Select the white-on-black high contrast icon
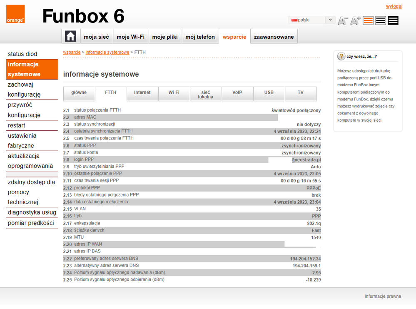416x309 pixels. click(393, 20)
